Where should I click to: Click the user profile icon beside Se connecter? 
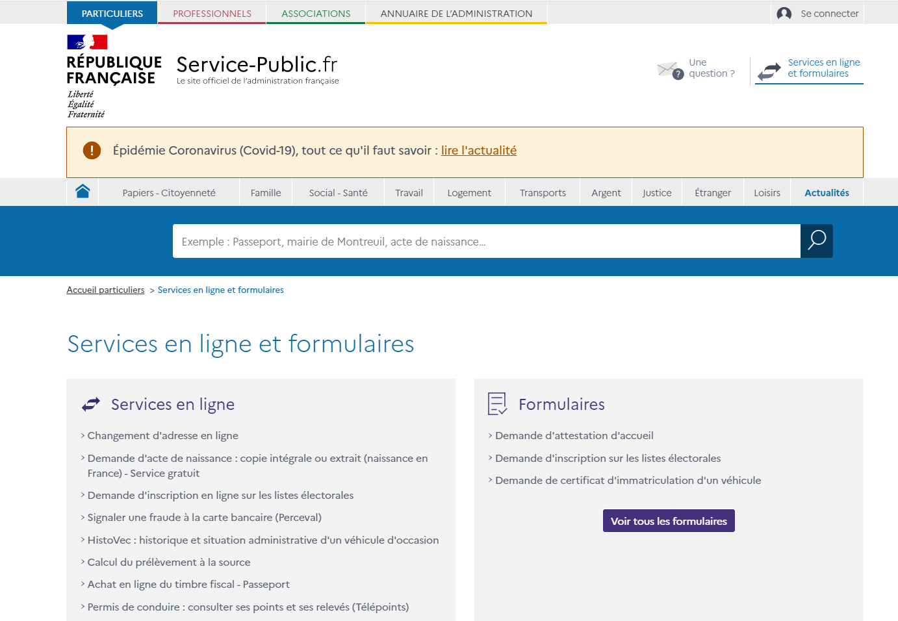click(x=784, y=14)
